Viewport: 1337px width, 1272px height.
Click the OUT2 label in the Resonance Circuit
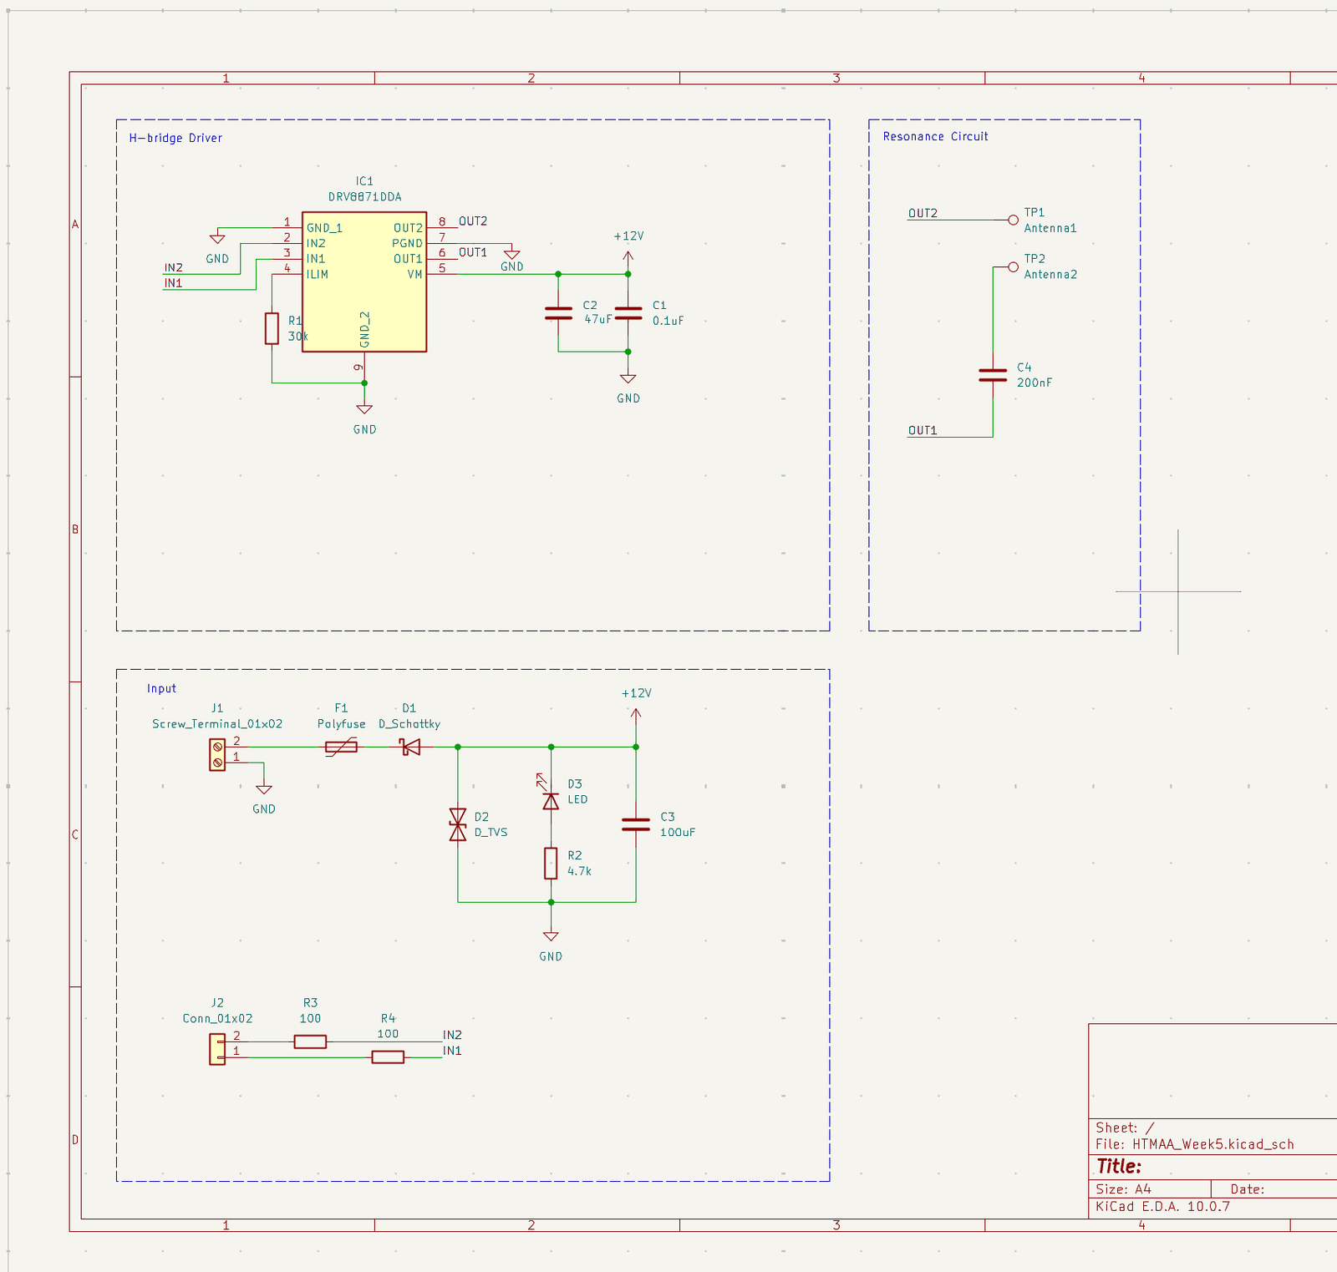(x=923, y=213)
